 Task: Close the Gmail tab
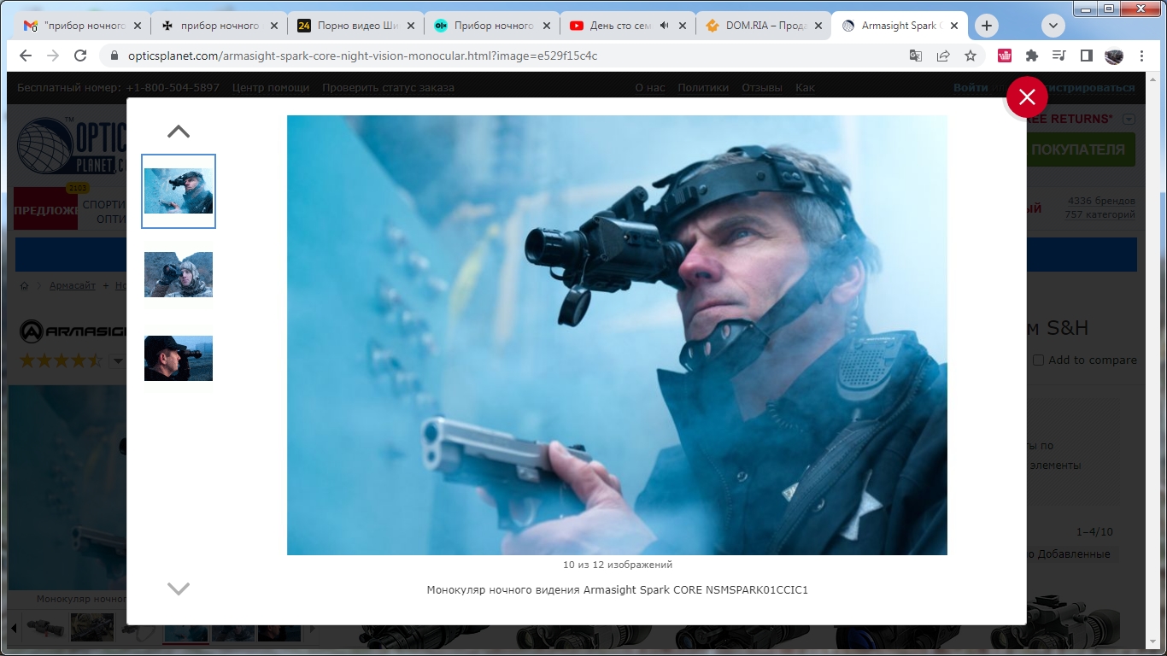click(137, 26)
